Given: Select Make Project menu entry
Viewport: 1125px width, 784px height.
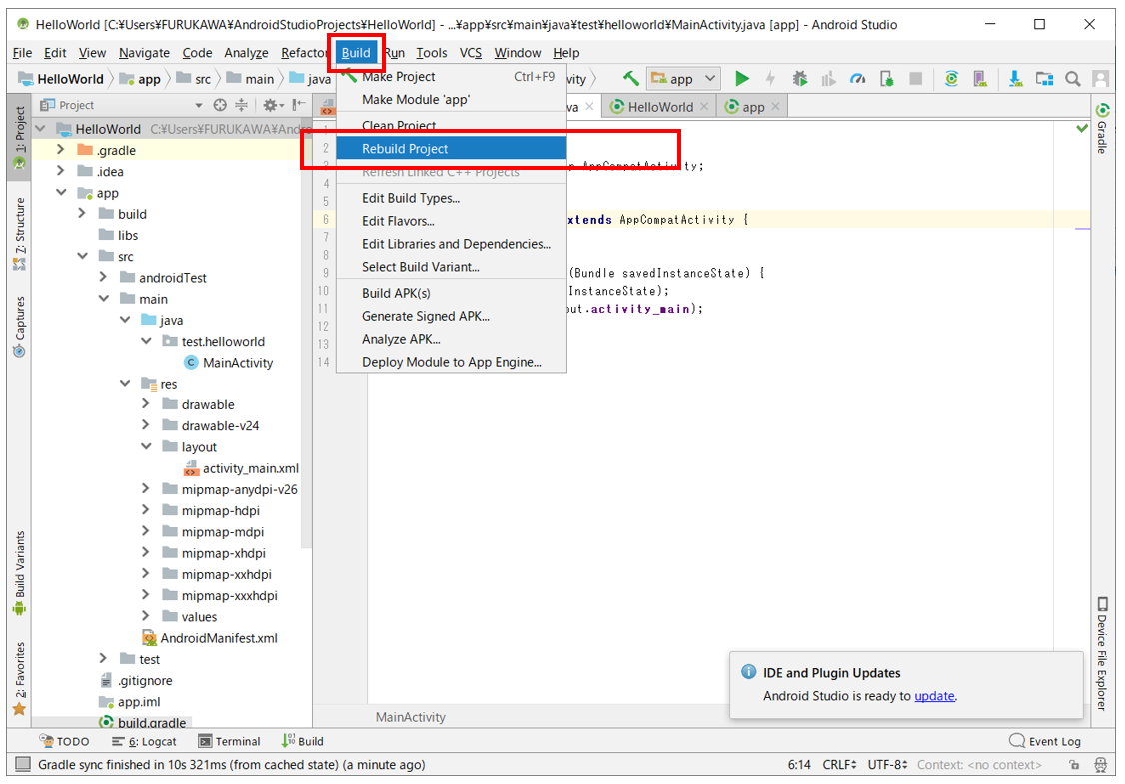Looking at the screenshot, I should pyautogui.click(x=452, y=76).
